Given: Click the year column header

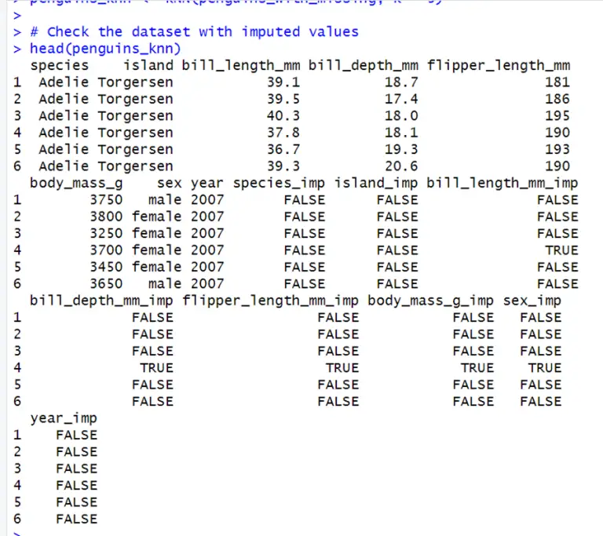Looking at the screenshot, I should point(207,184).
